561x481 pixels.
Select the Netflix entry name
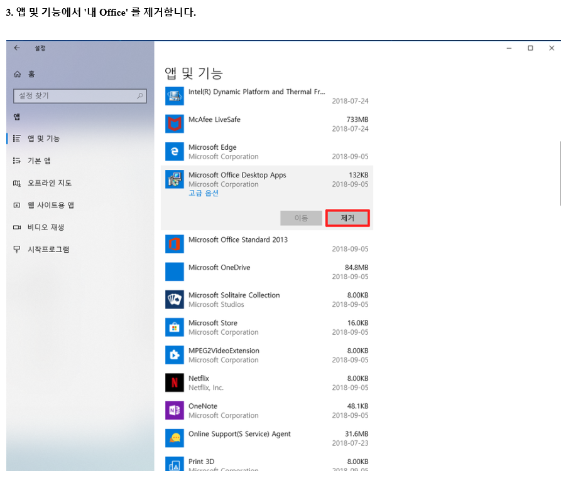click(199, 378)
